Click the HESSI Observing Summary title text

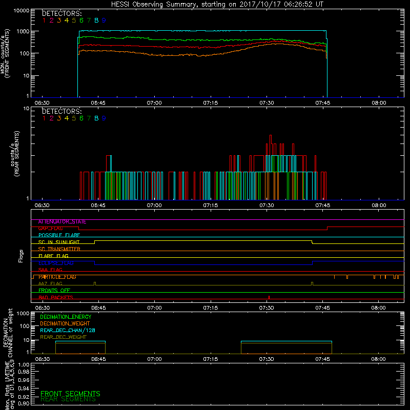[217, 5]
